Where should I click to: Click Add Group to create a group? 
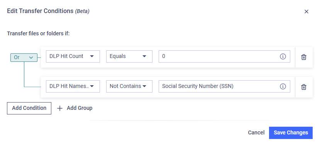point(80,108)
